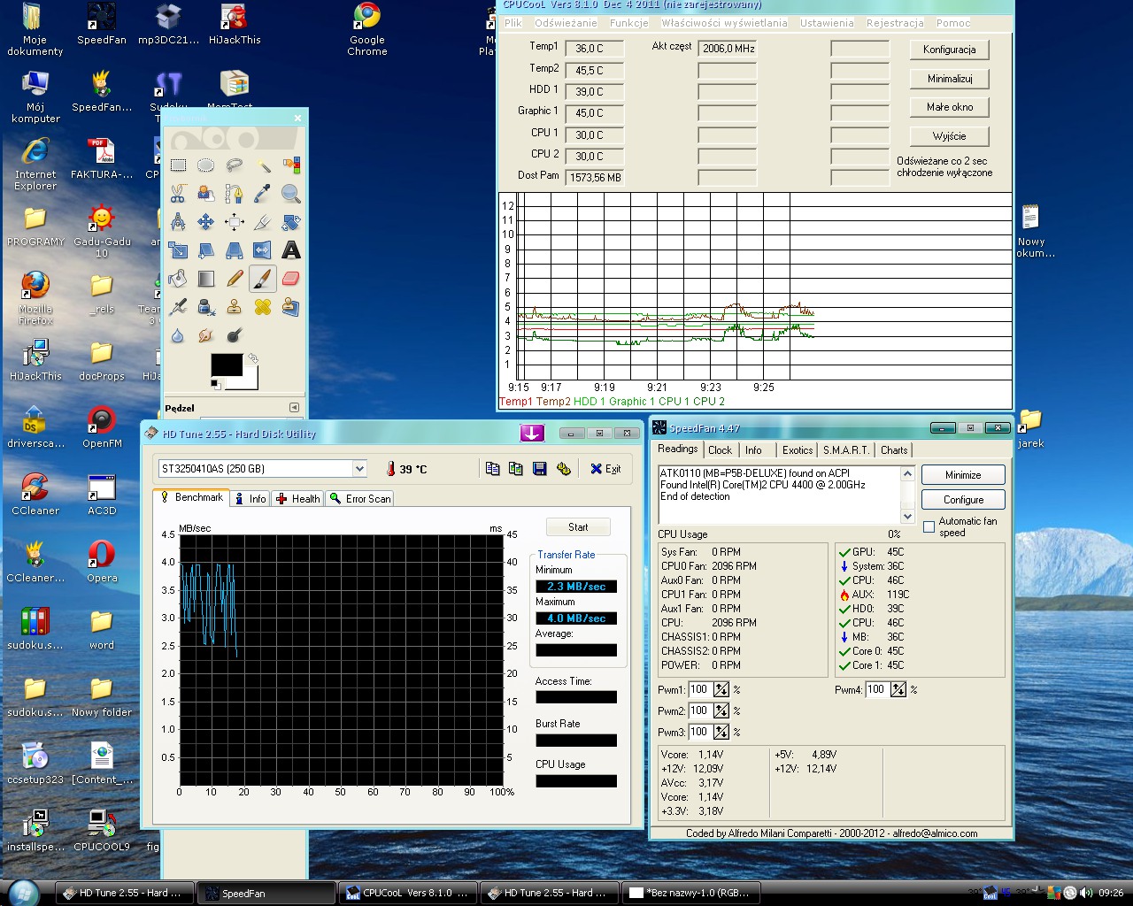Click the copy to clipboard icon in HD Tune
The height and width of the screenshot is (906, 1133).
point(493,469)
